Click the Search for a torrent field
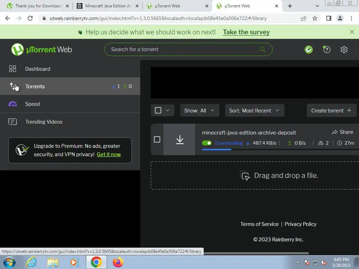Image resolution: width=359 pixels, height=269 pixels. [x=188, y=49]
